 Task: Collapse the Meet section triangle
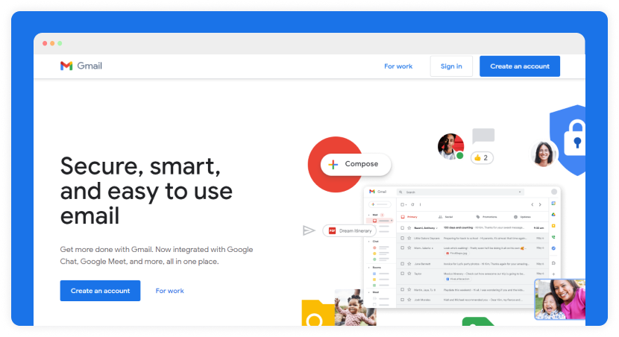368,292
